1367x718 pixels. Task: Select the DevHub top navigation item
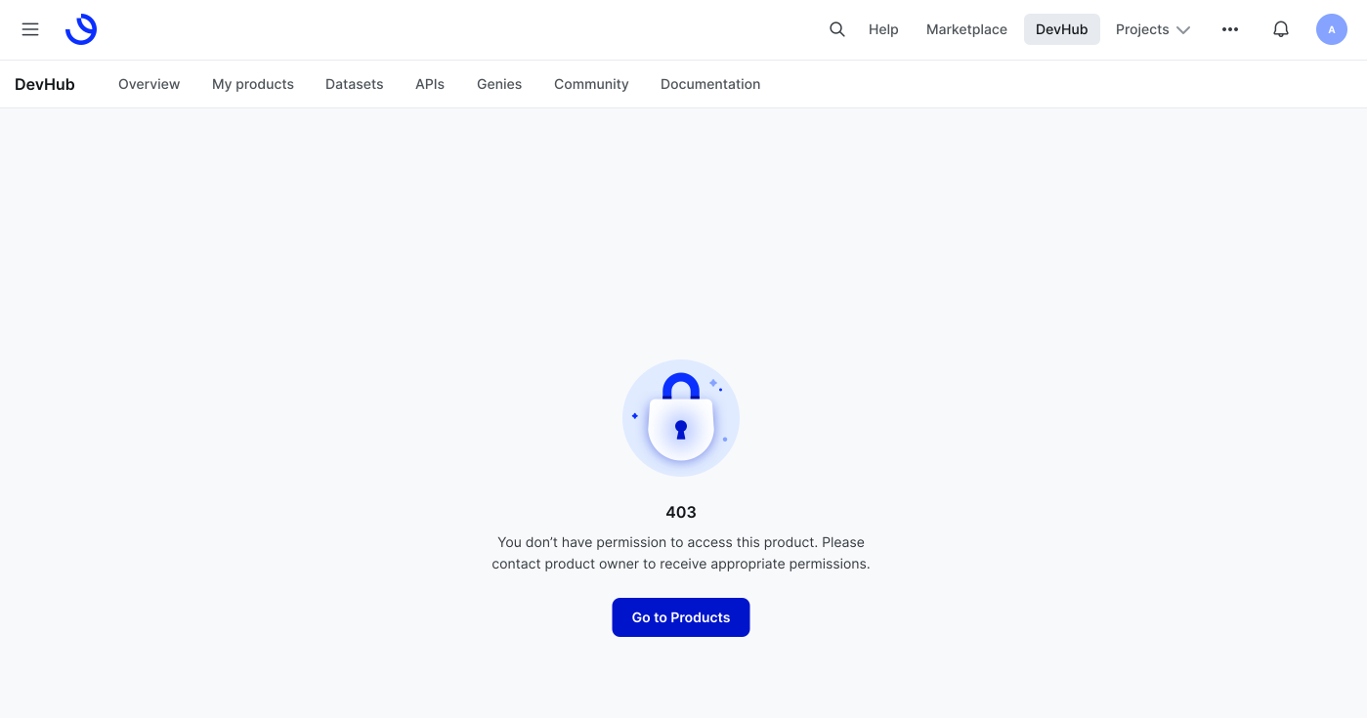tap(1062, 29)
